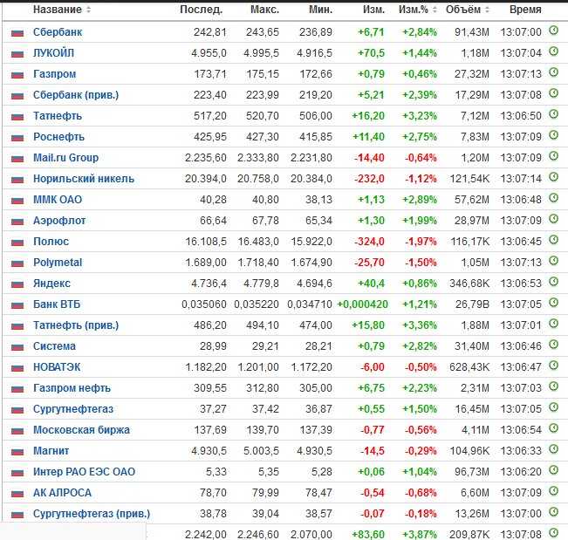Select the -1,97% change for Полюс
Screen dimensions: 568x540
pyautogui.click(x=421, y=242)
